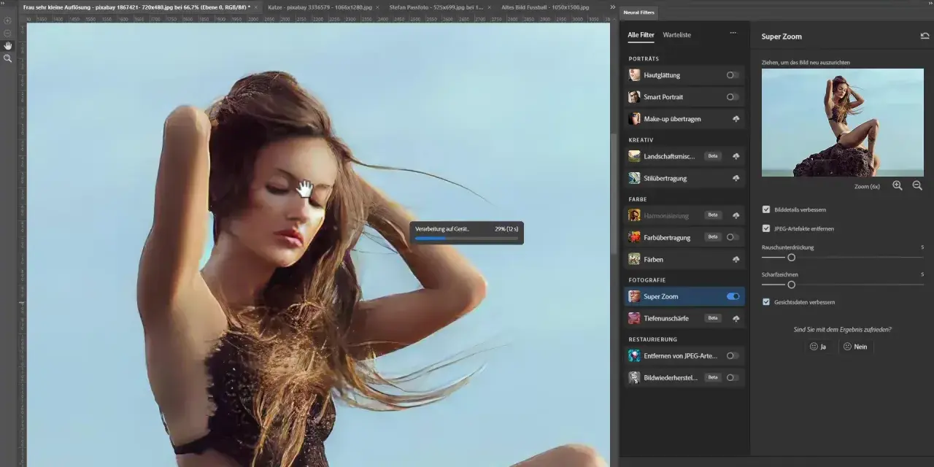934x467 pixels.
Task: Click the Tiefenunschärfe thumbnail icon
Action: tap(634, 318)
